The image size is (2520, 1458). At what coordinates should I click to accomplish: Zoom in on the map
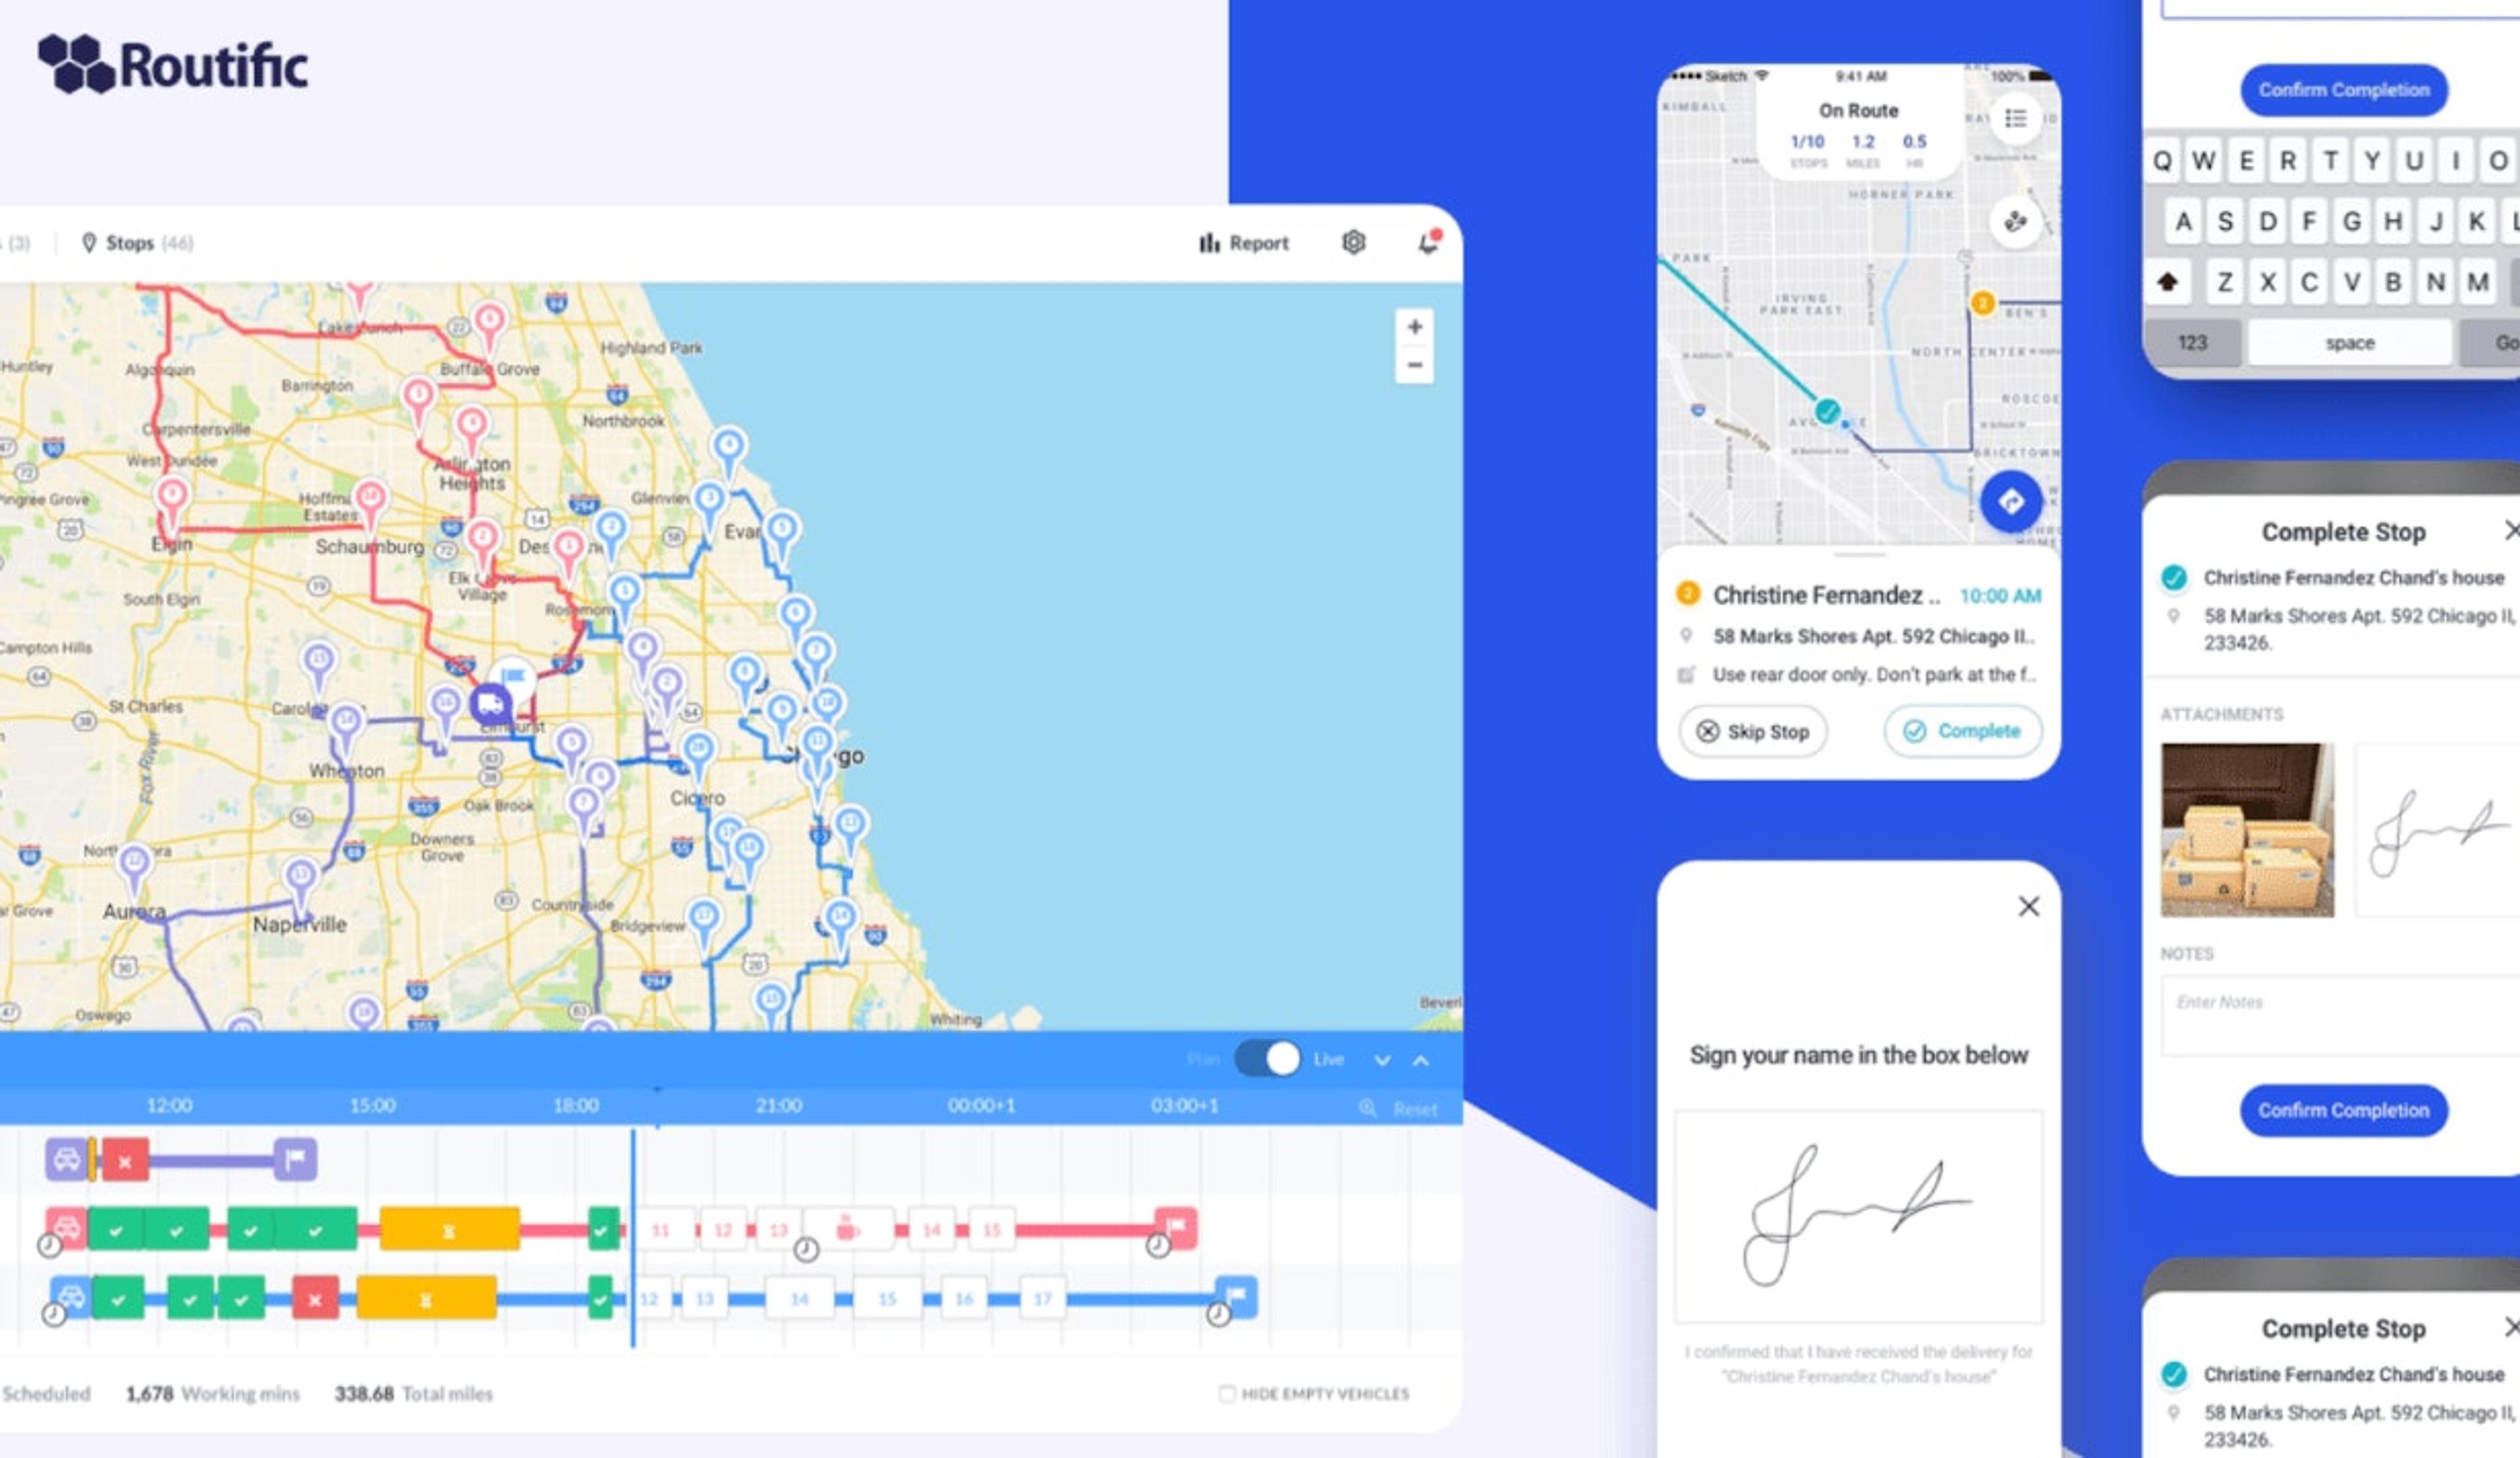click(1414, 327)
